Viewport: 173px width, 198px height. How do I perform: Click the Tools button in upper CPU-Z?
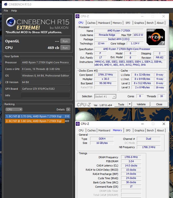(121, 105)
